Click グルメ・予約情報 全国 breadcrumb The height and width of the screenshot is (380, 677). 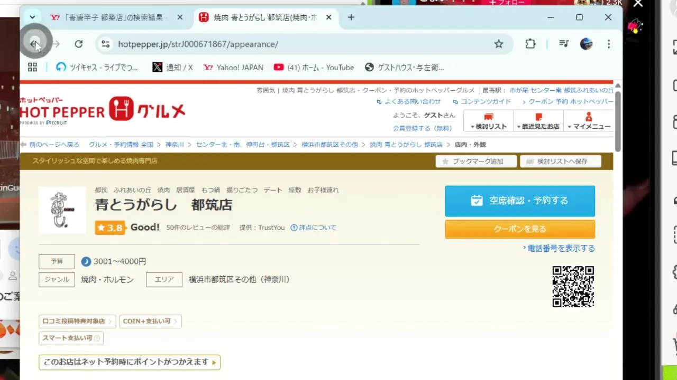121,144
